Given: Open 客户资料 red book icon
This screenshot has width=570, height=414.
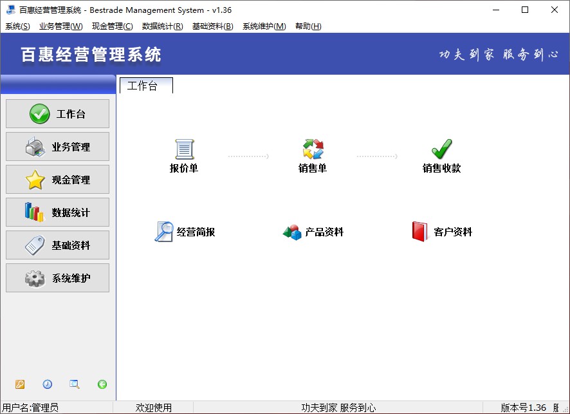Looking at the screenshot, I should tap(420, 232).
